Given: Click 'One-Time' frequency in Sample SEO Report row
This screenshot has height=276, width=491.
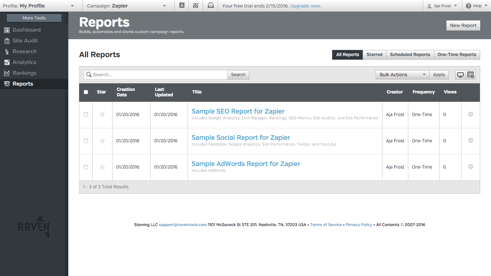Looking at the screenshot, I should [x=422, y=115].
